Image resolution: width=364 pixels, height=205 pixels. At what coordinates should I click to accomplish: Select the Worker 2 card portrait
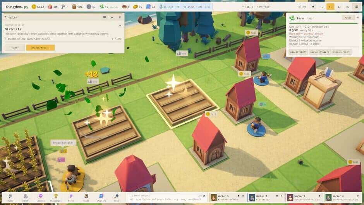(252, 198)
